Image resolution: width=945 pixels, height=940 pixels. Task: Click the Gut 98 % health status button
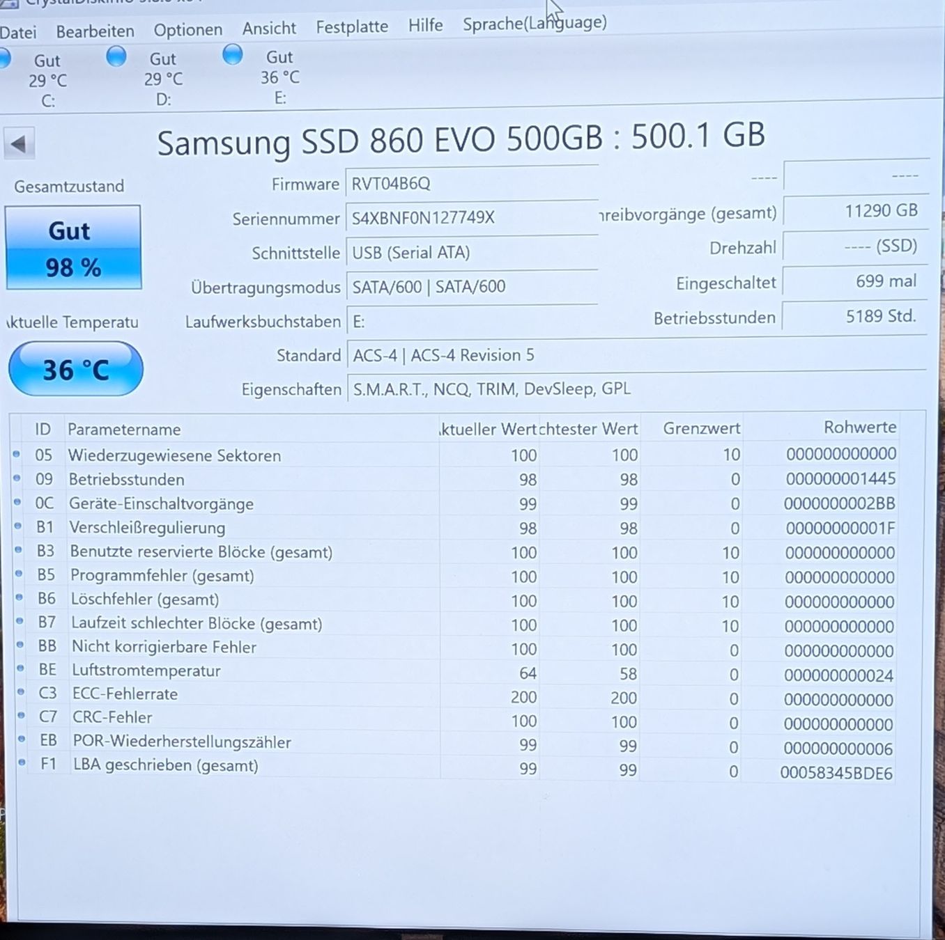73,247
